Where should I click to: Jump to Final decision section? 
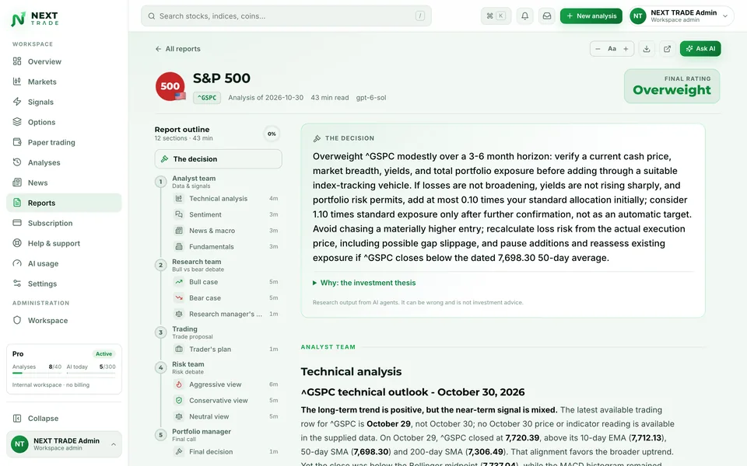pyautogui.click(x=226, y=452)
